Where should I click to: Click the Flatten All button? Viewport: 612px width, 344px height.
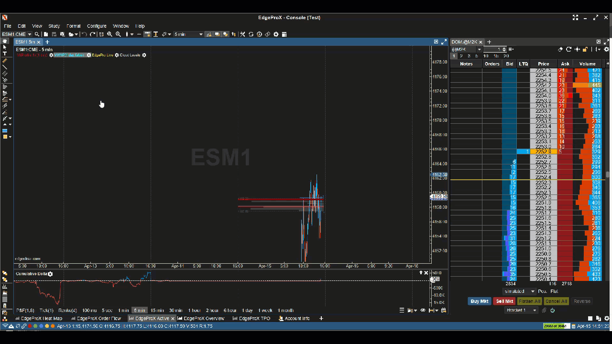coord(529,301)
